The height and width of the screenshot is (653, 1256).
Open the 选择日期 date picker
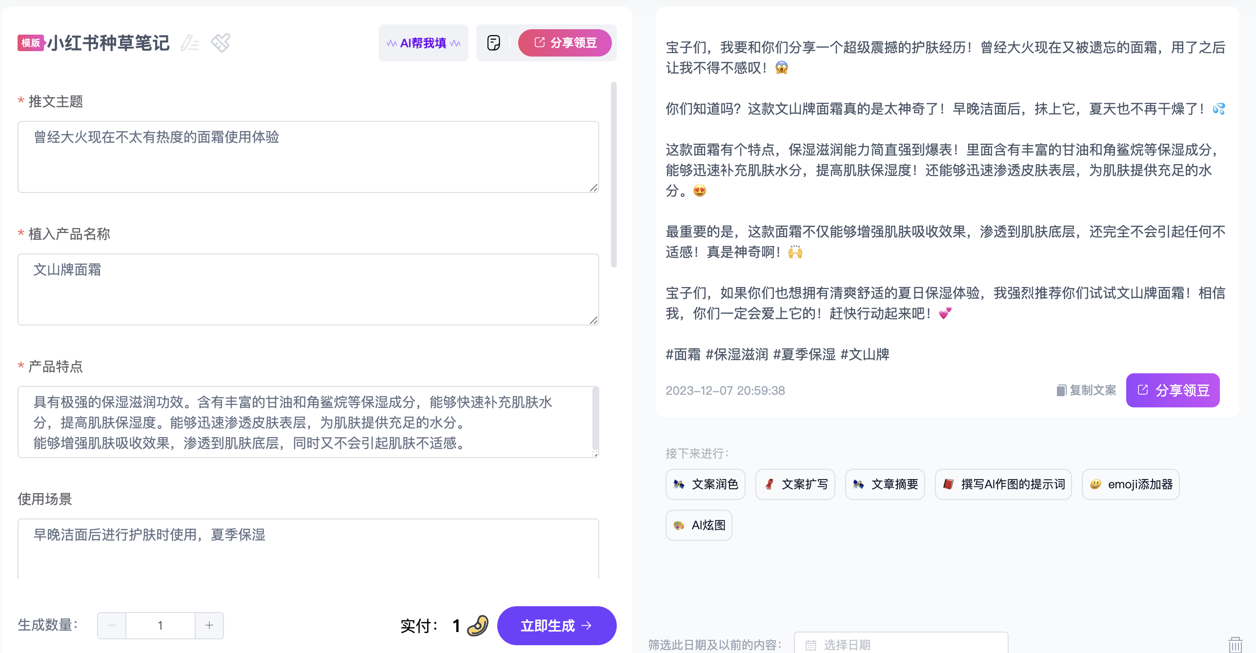[x=901, y=645]
